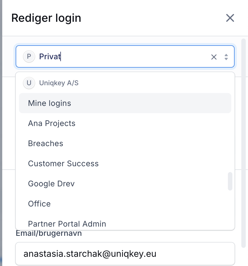Click the U avatar icon for Uniqkey
This screenshot has width=248, height=266.
(29, 83)
